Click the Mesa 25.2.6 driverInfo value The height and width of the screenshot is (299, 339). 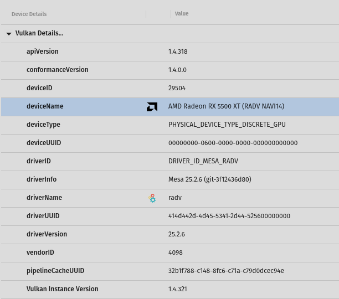click(209, 179)
